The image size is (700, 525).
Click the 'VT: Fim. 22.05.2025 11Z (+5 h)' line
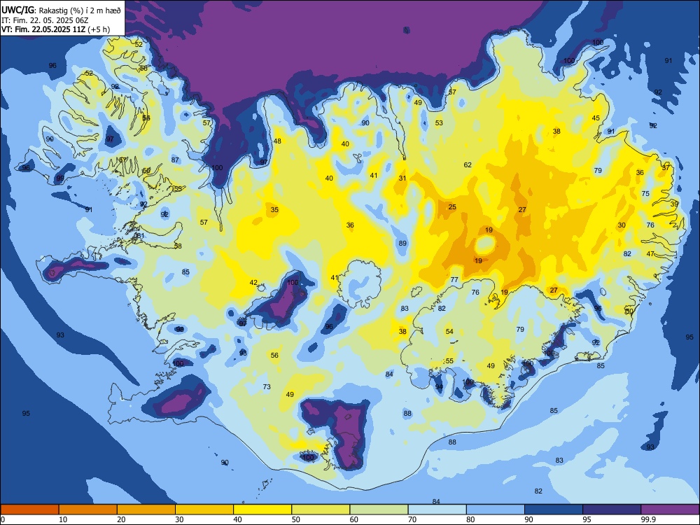(55, 29)
